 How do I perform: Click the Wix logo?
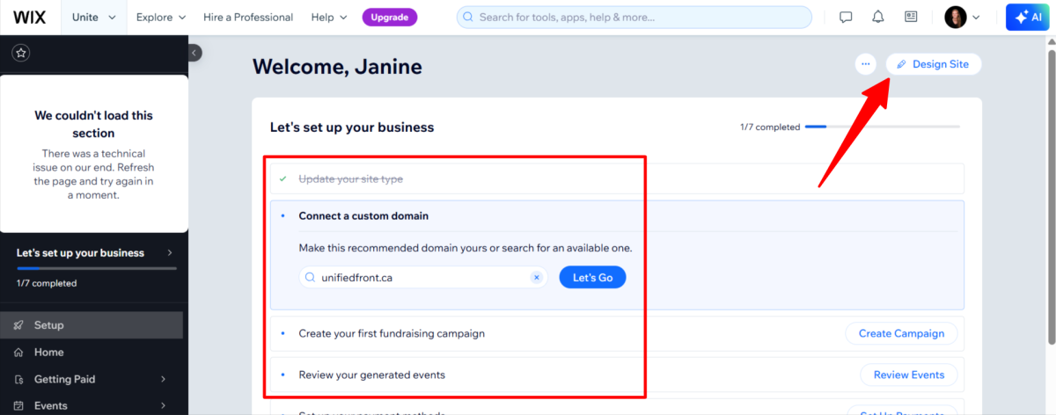(30, 17)
